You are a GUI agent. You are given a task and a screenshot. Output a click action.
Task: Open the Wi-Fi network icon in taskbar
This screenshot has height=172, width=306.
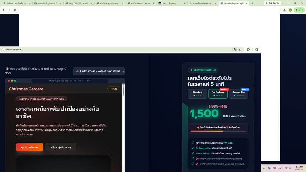click(286, 168)
